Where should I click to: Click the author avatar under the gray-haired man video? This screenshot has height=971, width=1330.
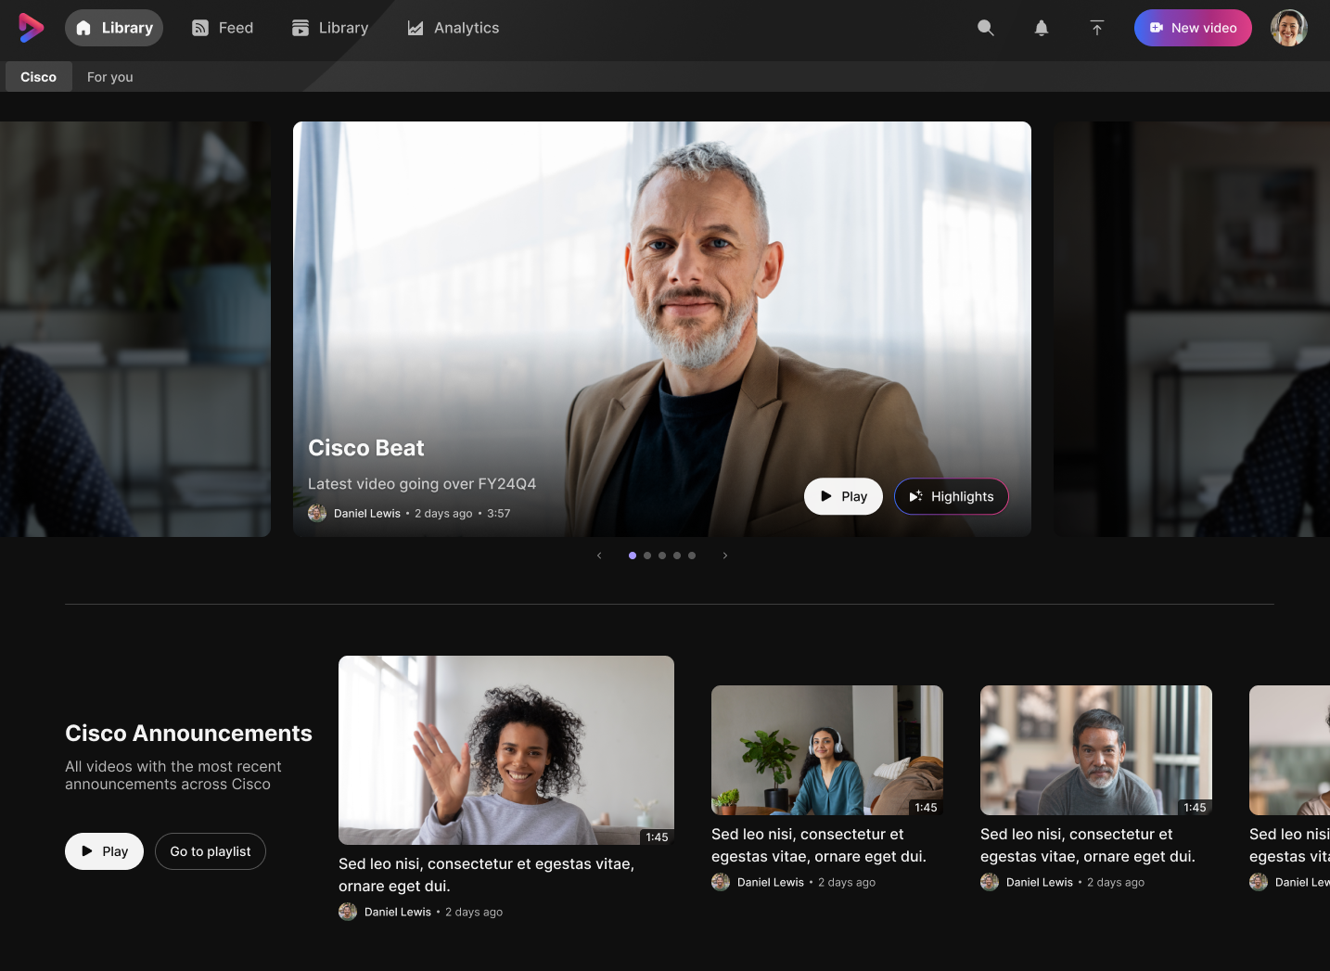990,882
